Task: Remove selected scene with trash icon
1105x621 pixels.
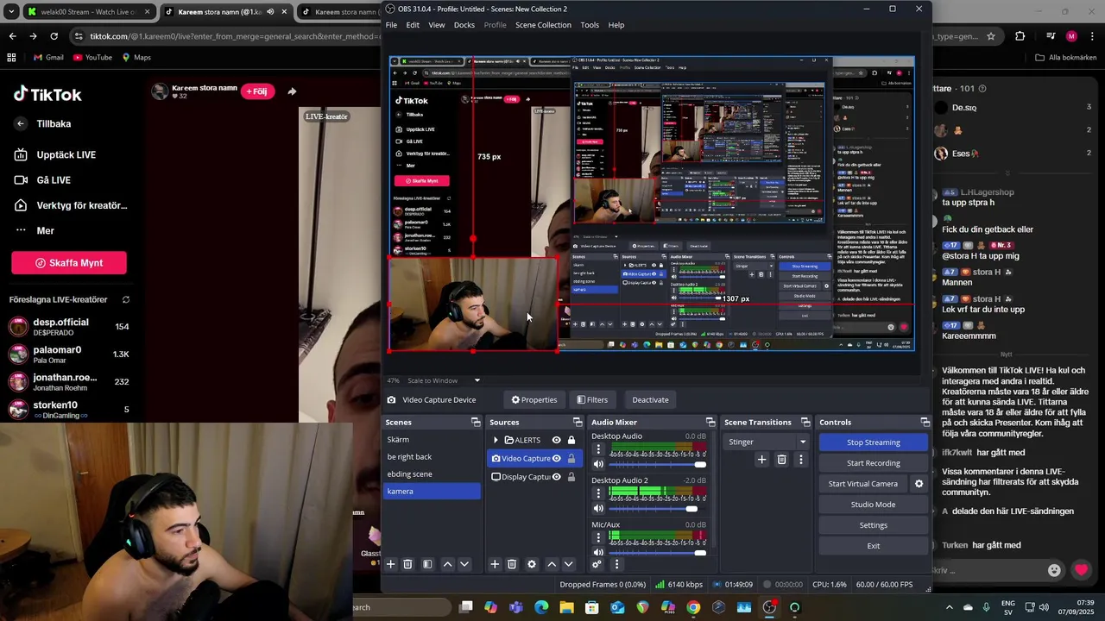Action: pyautogui.click(x=408, y=564)
